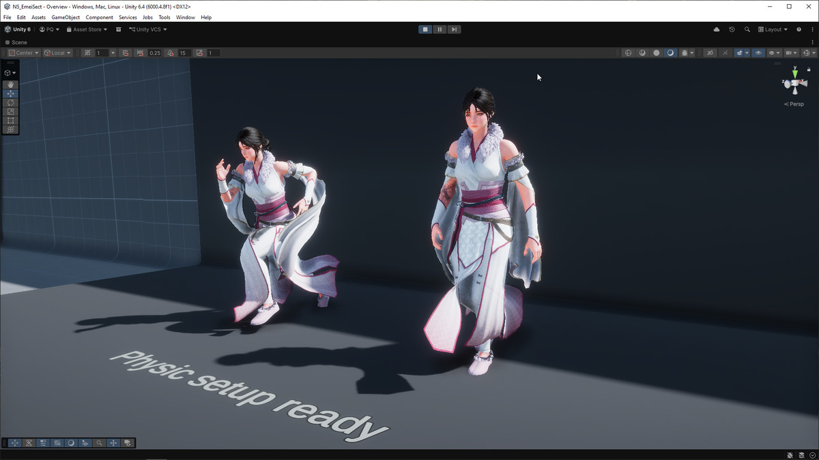Click the bottom overlay search magnifier icon
Screen dimensions: 819x460
[x=100, y=443]
